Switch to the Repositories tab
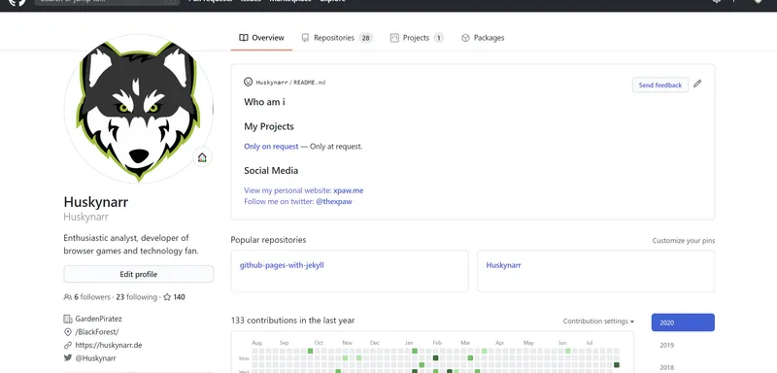The height and width of the screenshot is (373, 777). pos(337,38)
